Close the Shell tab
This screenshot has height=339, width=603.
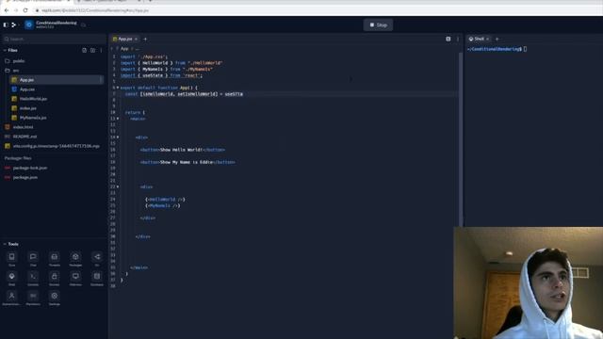(488, 39)
